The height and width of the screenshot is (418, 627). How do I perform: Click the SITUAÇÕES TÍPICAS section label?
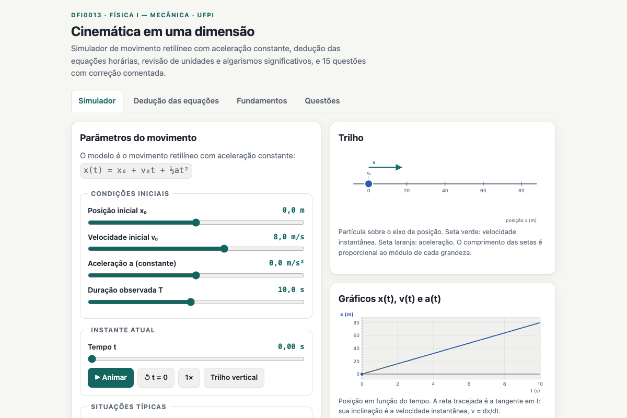(x=129, y=407)
